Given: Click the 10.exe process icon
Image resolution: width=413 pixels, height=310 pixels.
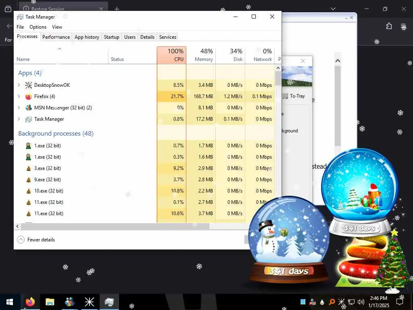Looking at the screenshot, I should pyautogui.click(x=29, y=191).
